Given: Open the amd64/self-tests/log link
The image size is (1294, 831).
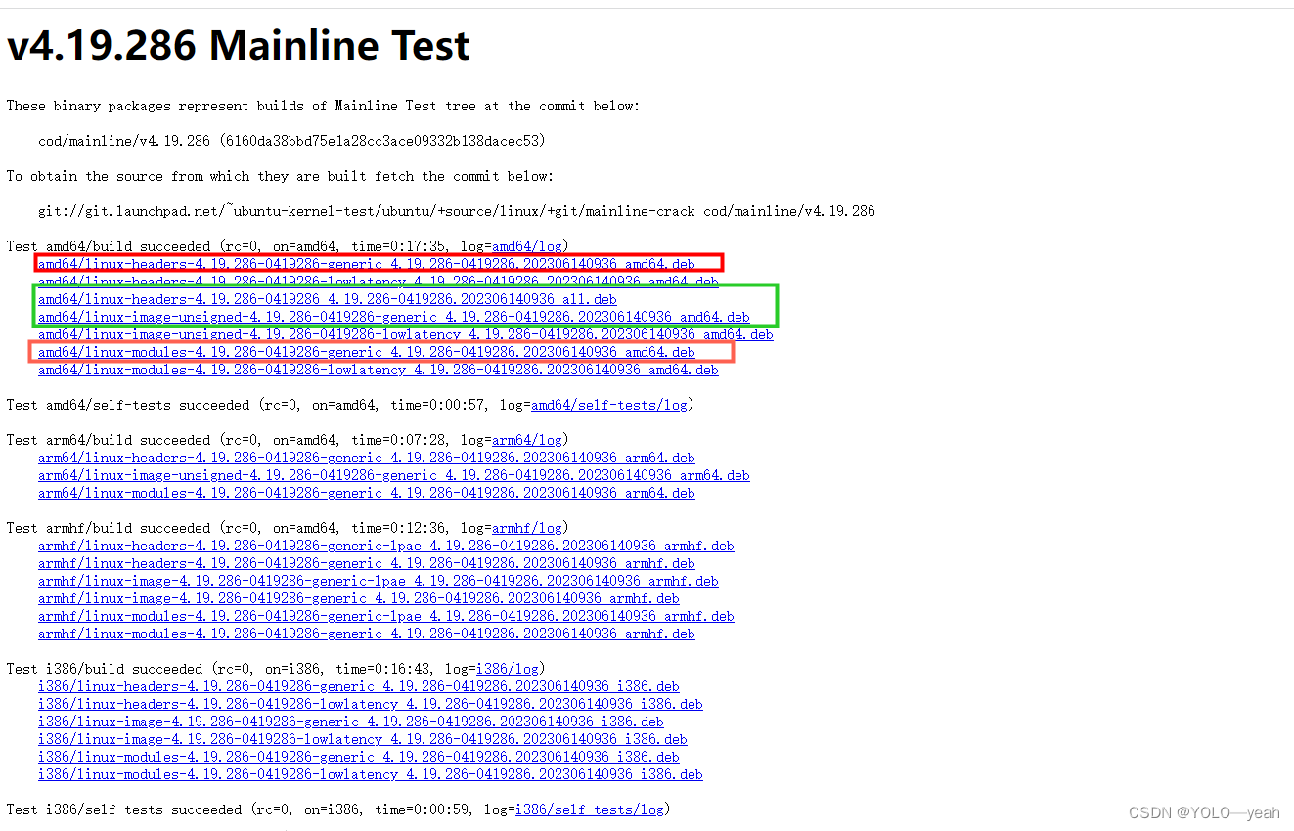Looking at the screenshot, I should 609,405.
